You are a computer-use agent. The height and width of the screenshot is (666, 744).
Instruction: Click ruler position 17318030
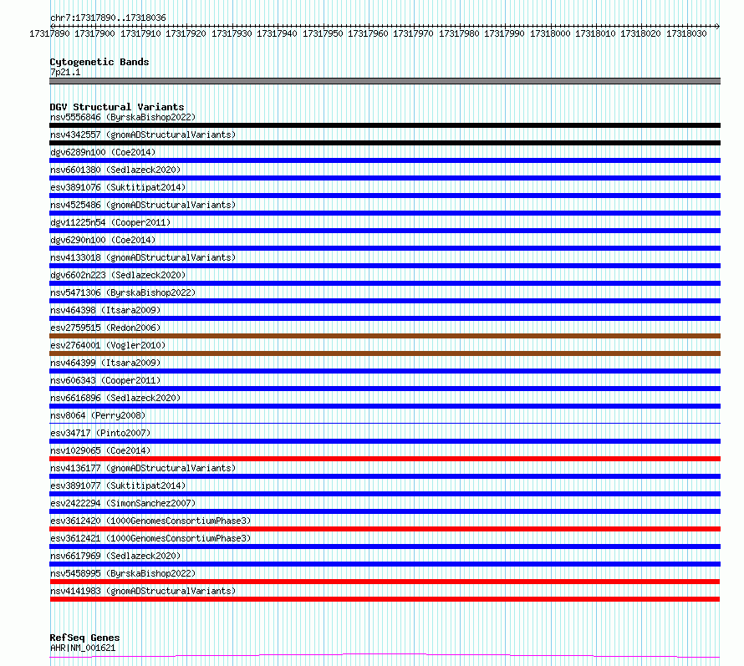(x=686, y=33)
